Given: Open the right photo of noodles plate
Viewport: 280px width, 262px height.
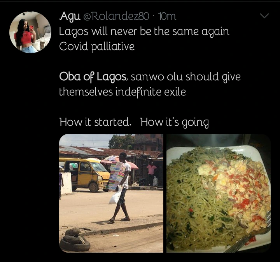Looking at the screenshot, I should coord(218,193).
